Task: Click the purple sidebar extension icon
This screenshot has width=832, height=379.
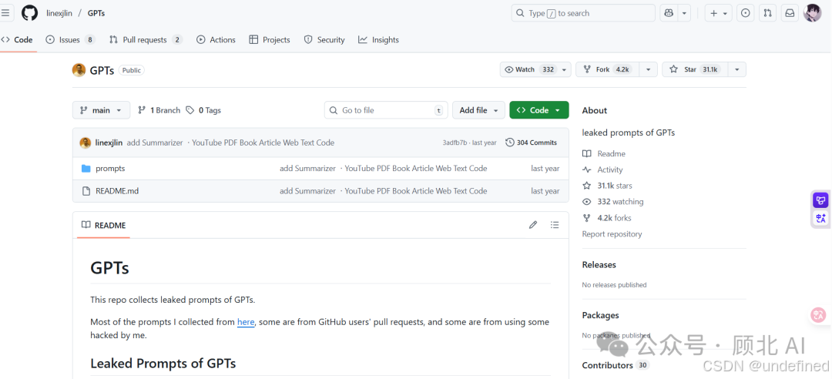Action: tap(821, 200)
